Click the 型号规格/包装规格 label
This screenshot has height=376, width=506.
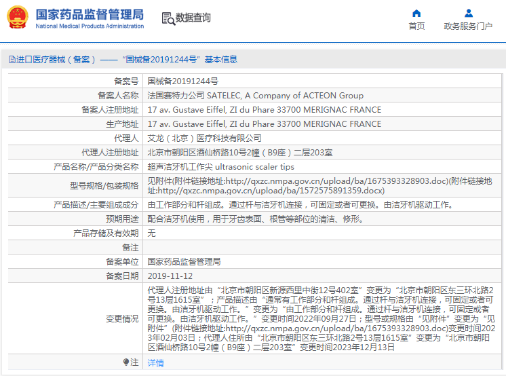[x=104, y=186]
